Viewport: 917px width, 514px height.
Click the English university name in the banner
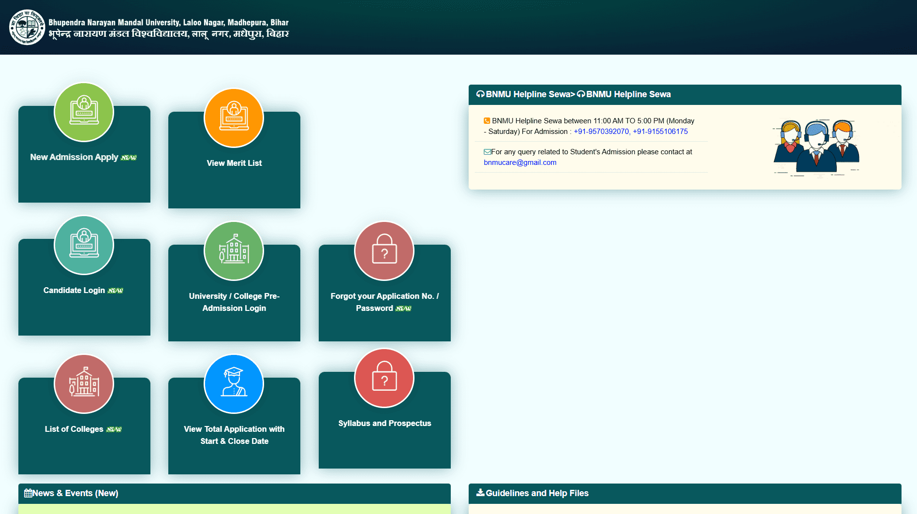[x=168, y=23]
